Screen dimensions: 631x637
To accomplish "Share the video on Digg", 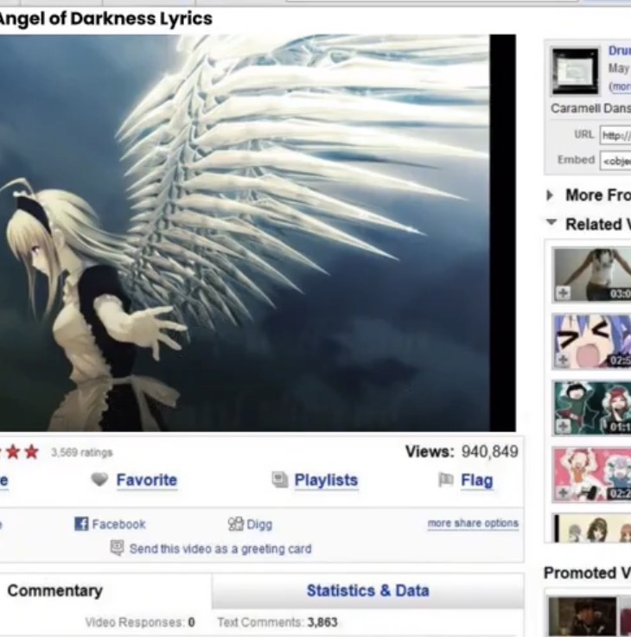I will (259, 525).
